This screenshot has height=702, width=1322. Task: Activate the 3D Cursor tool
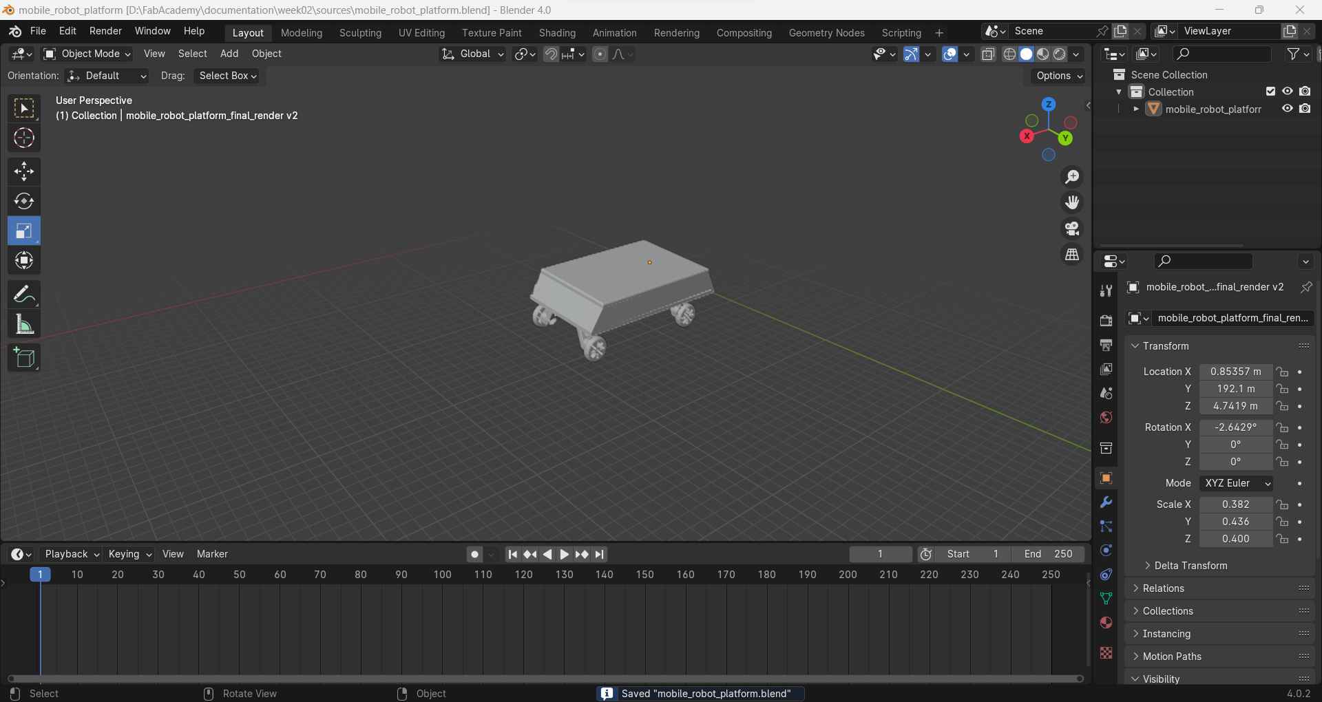coord(24,138)
